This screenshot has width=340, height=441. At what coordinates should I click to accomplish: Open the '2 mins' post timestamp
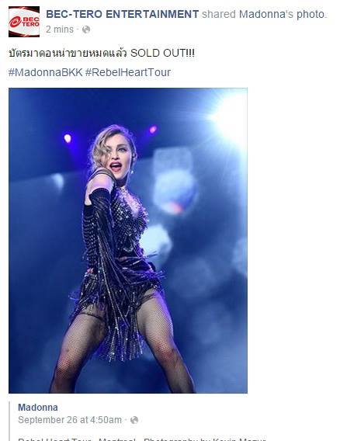(60, 30)
